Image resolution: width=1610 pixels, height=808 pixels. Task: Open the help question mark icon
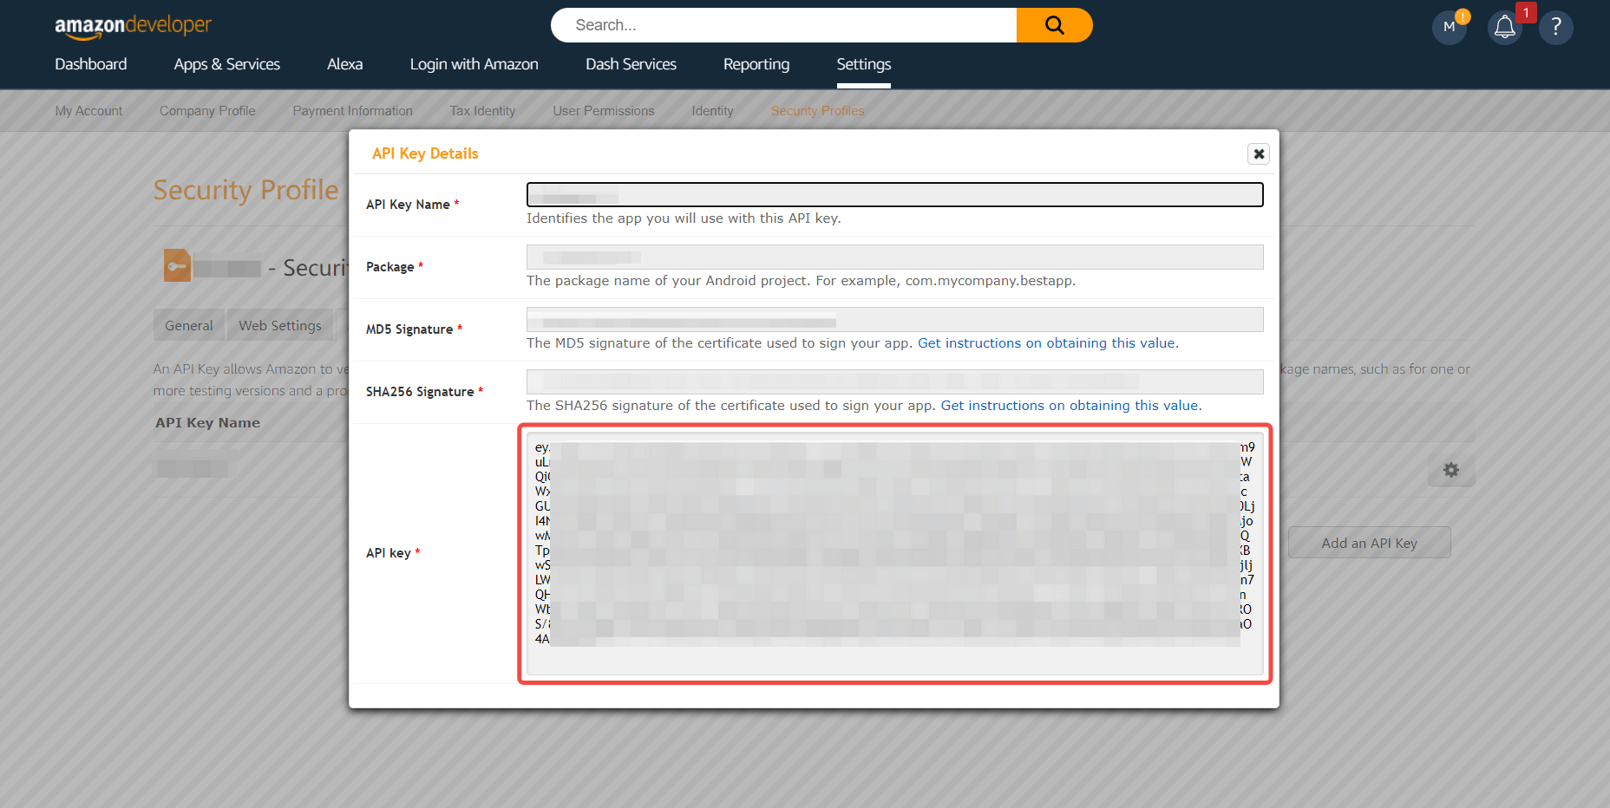pos(1555,27)
